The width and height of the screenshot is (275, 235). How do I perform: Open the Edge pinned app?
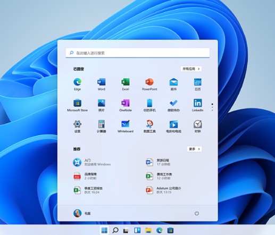pos(77,84)
